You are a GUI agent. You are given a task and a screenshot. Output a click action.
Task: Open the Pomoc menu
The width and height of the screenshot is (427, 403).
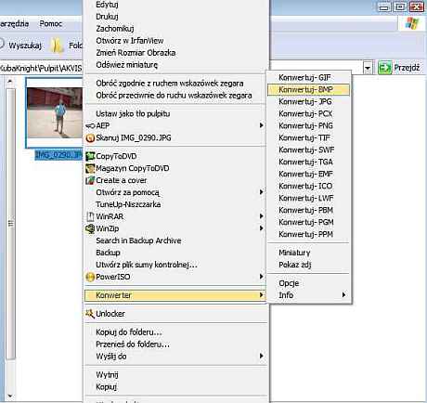51,23
